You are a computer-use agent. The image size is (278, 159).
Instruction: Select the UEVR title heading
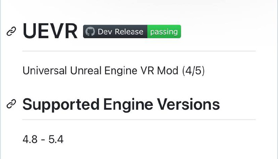[x=50, y=31]
